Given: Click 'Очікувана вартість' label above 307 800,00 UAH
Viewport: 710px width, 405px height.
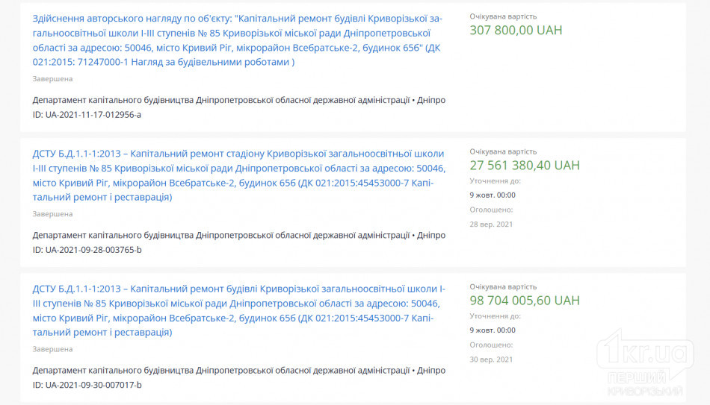Looking at the screenshot, I should pyautogui.click(x=503, y=16).
